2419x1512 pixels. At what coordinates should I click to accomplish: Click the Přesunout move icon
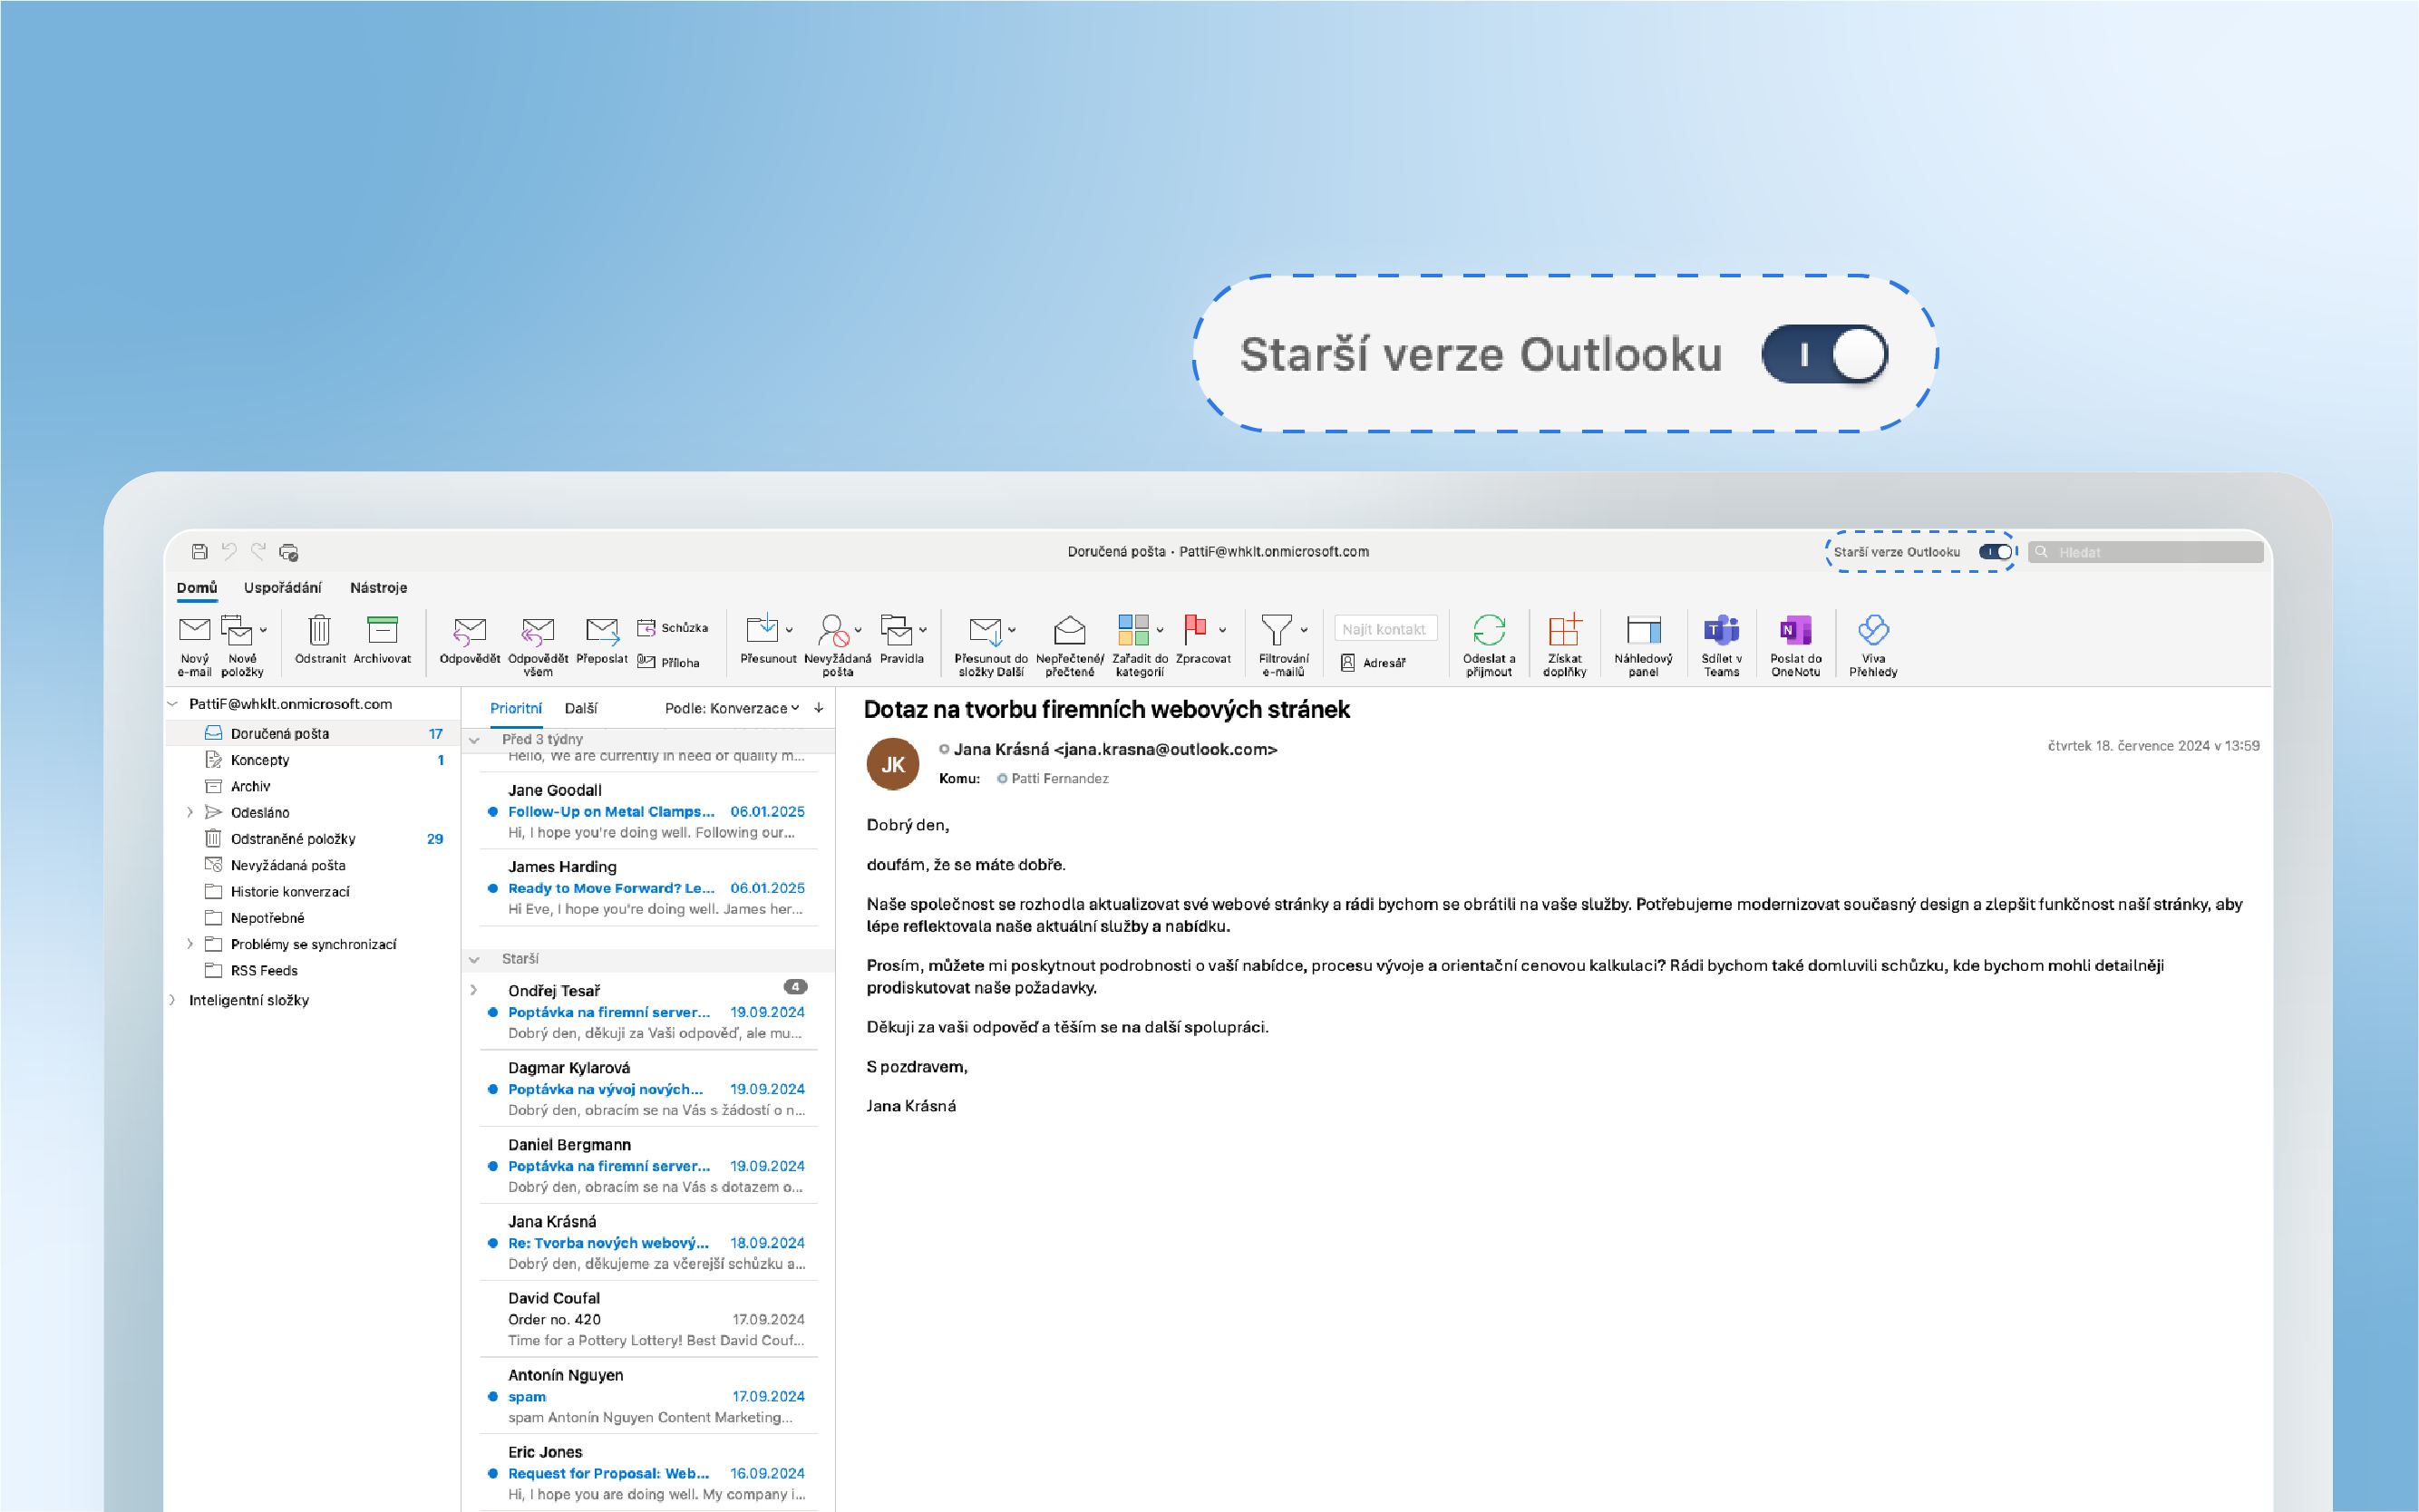pyautogui.click(x=762, y=629)
